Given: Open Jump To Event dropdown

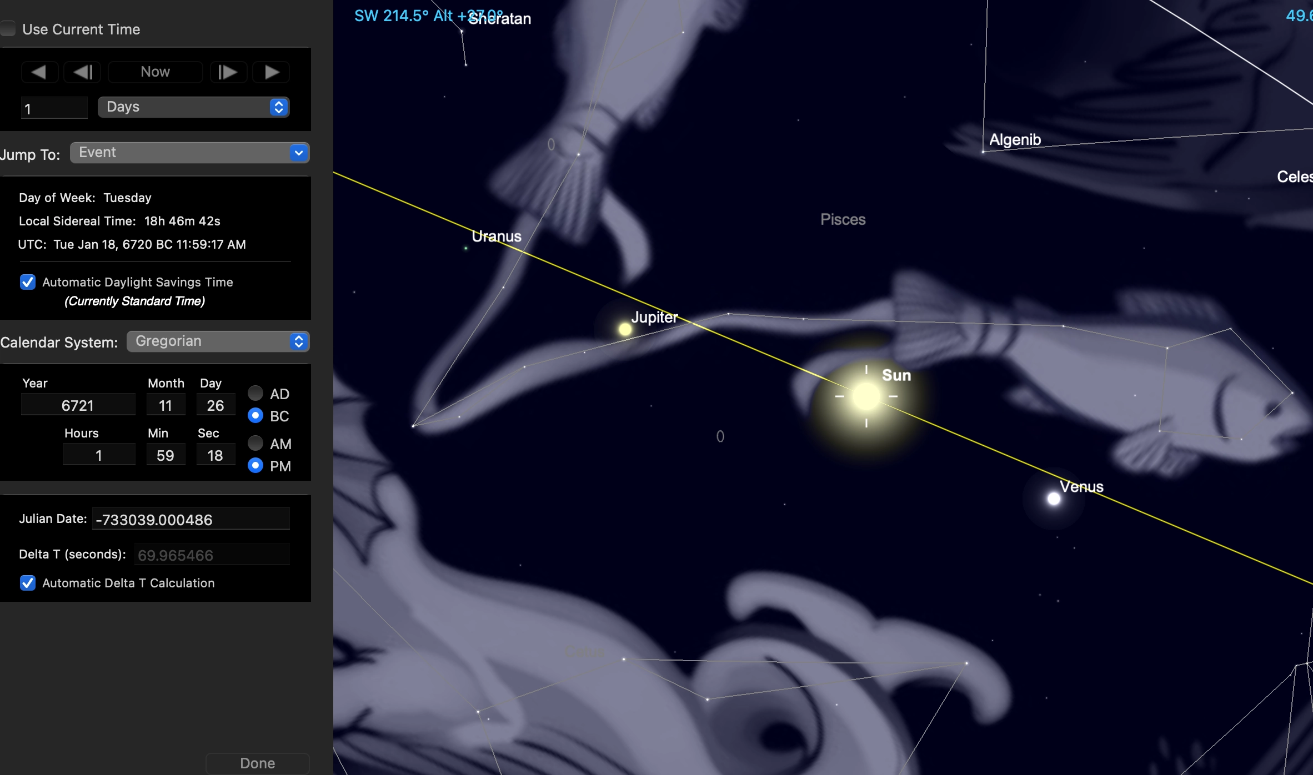Looking at the screenshot, I should (x=189, y=153).
